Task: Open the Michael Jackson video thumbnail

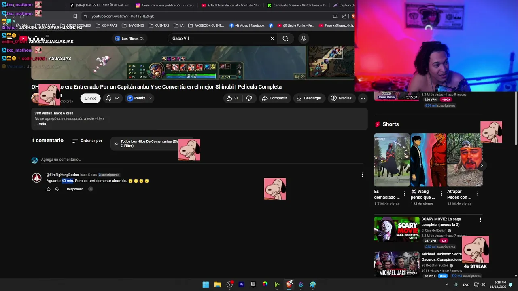Action: point(397,264)
